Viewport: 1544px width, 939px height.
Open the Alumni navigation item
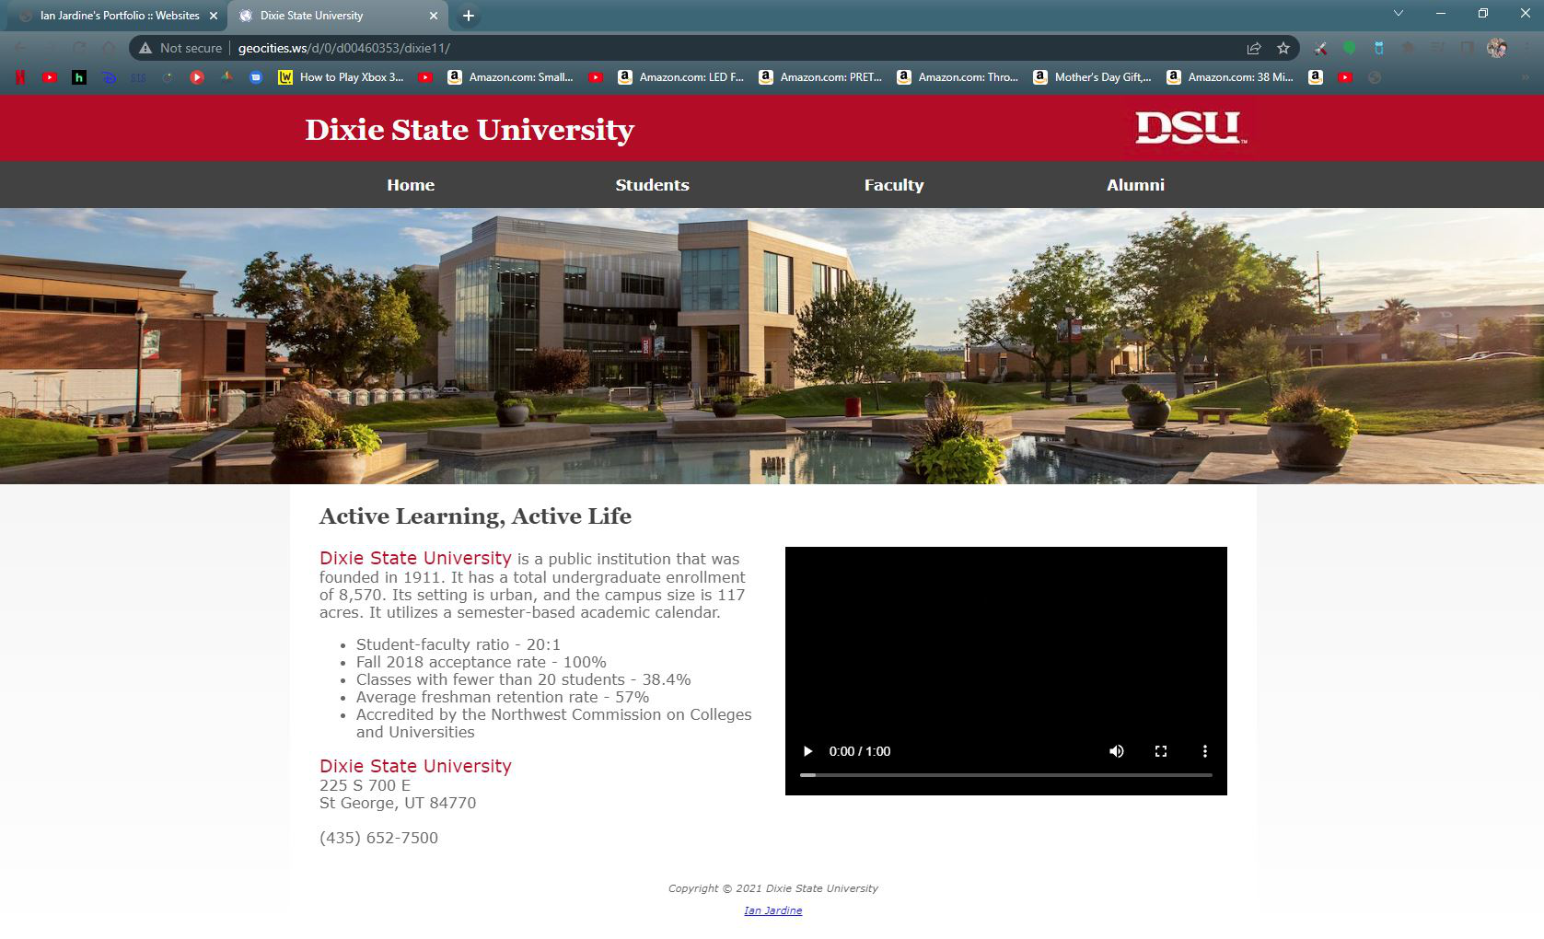tap(1135, 185)
